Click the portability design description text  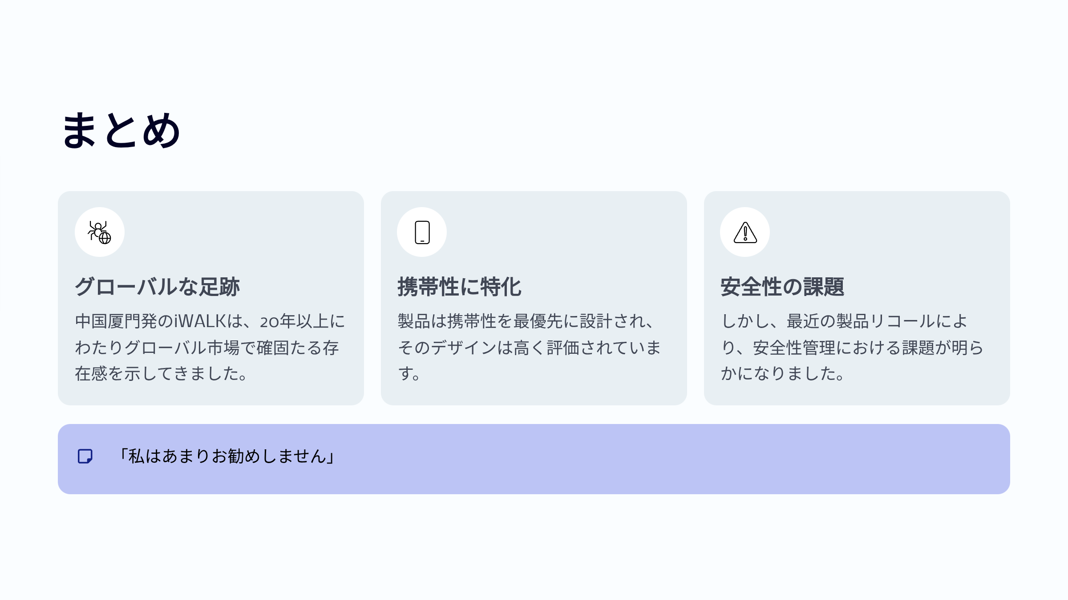530,347
